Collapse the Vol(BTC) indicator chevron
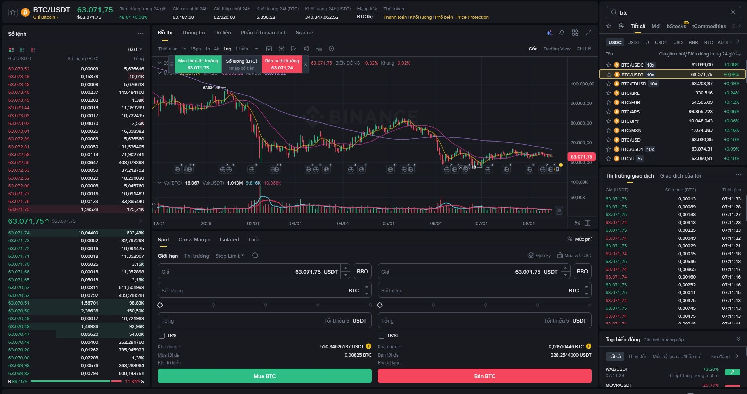The width and height of the screenshot is (747, 394). (160, 183)
